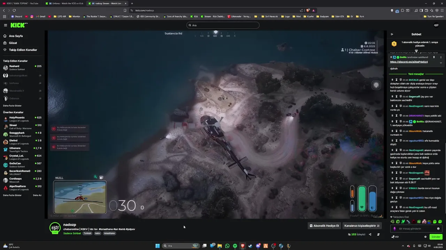The image size is (446, 250).
Task: Open the Kick hamburger sidebar menu
Action: 6,25
